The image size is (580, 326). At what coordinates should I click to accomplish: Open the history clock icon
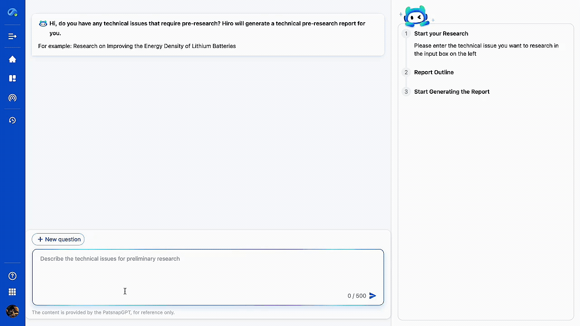pyautogui.click(x=12, y=120)
